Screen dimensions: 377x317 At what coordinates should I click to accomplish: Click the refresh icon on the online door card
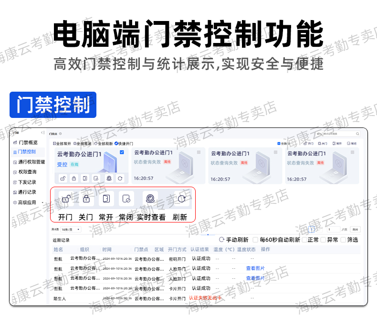120,179
